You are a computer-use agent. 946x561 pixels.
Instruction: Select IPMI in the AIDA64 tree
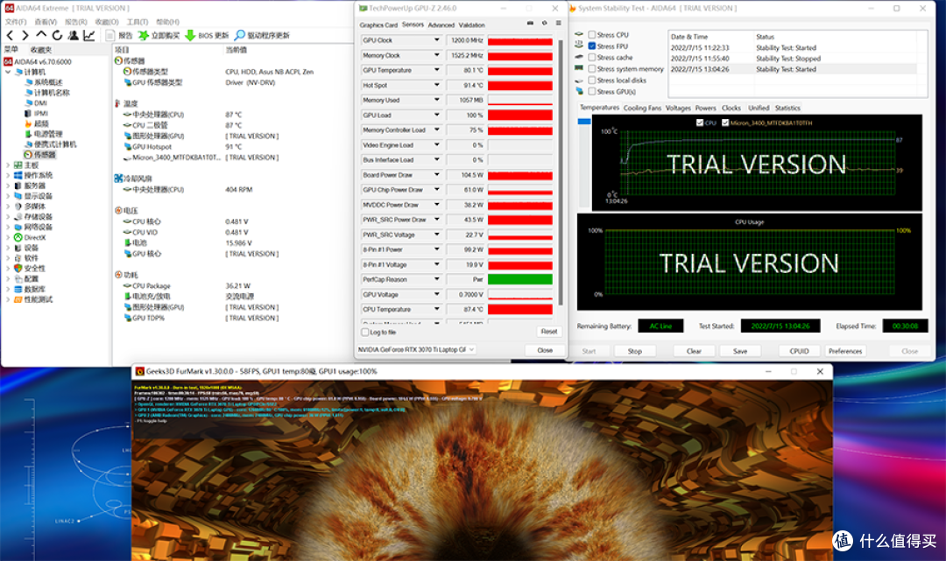click(41, 113)
